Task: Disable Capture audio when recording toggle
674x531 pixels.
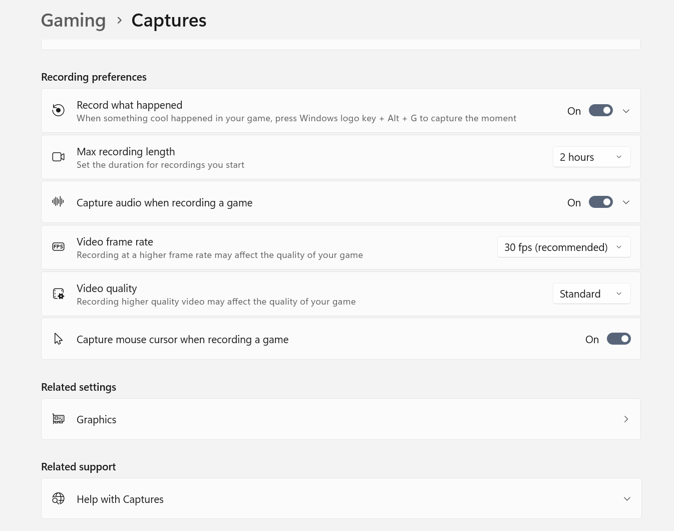Action: pos(601,202)
